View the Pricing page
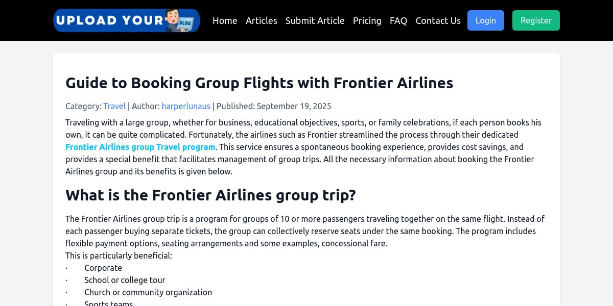Screen dimensions: 613x306 [x=367, y=20]
